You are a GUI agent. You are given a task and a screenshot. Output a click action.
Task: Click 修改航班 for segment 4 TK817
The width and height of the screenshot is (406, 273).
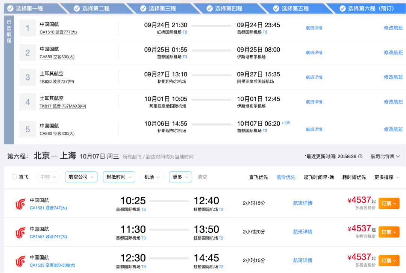coord(393,102)
